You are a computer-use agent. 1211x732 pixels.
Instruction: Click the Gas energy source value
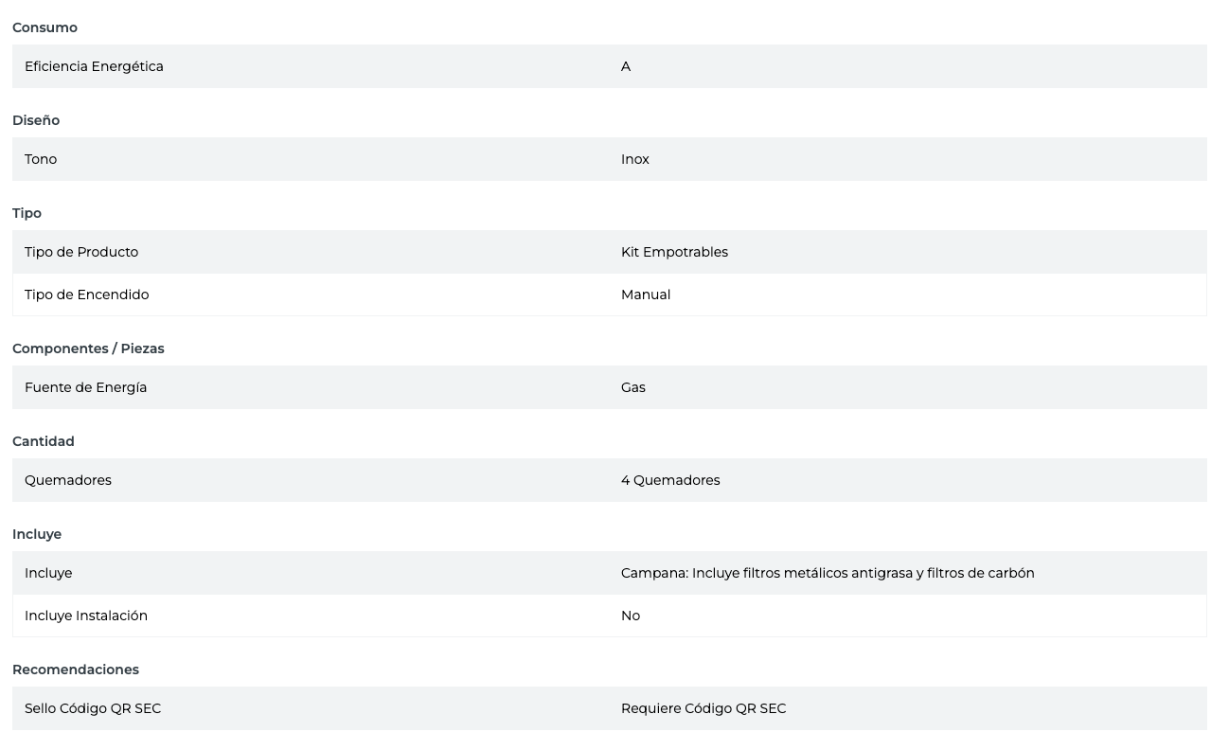(633, 387)
